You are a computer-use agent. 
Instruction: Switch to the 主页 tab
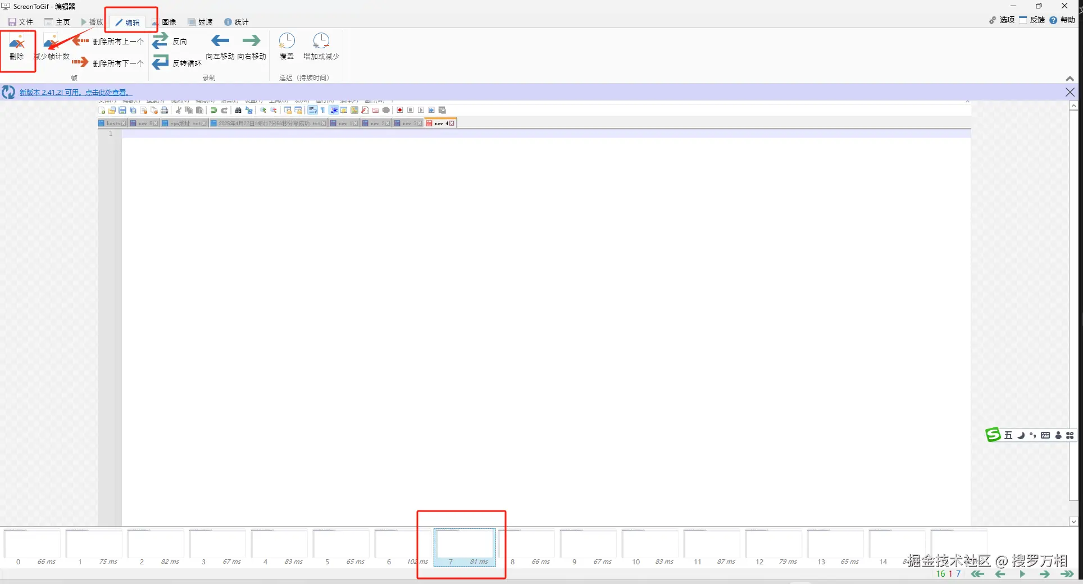(57, 22)
